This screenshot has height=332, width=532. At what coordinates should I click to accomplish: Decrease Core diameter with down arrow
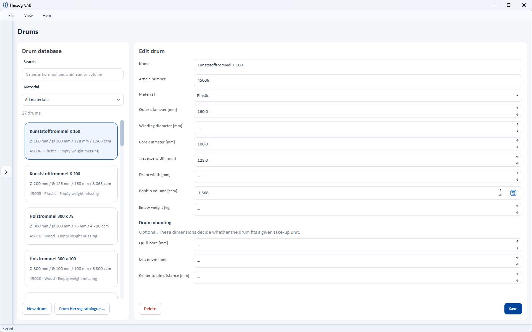click(517, 147)
